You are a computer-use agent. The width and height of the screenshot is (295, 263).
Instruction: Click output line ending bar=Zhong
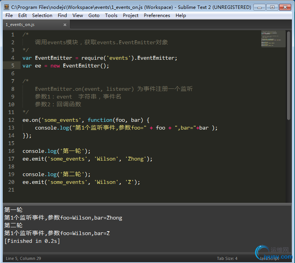click(x=63, y=218)
